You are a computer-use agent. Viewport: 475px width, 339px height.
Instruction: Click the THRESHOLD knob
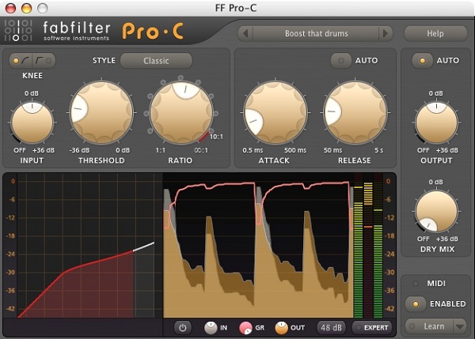pos(101,112)
